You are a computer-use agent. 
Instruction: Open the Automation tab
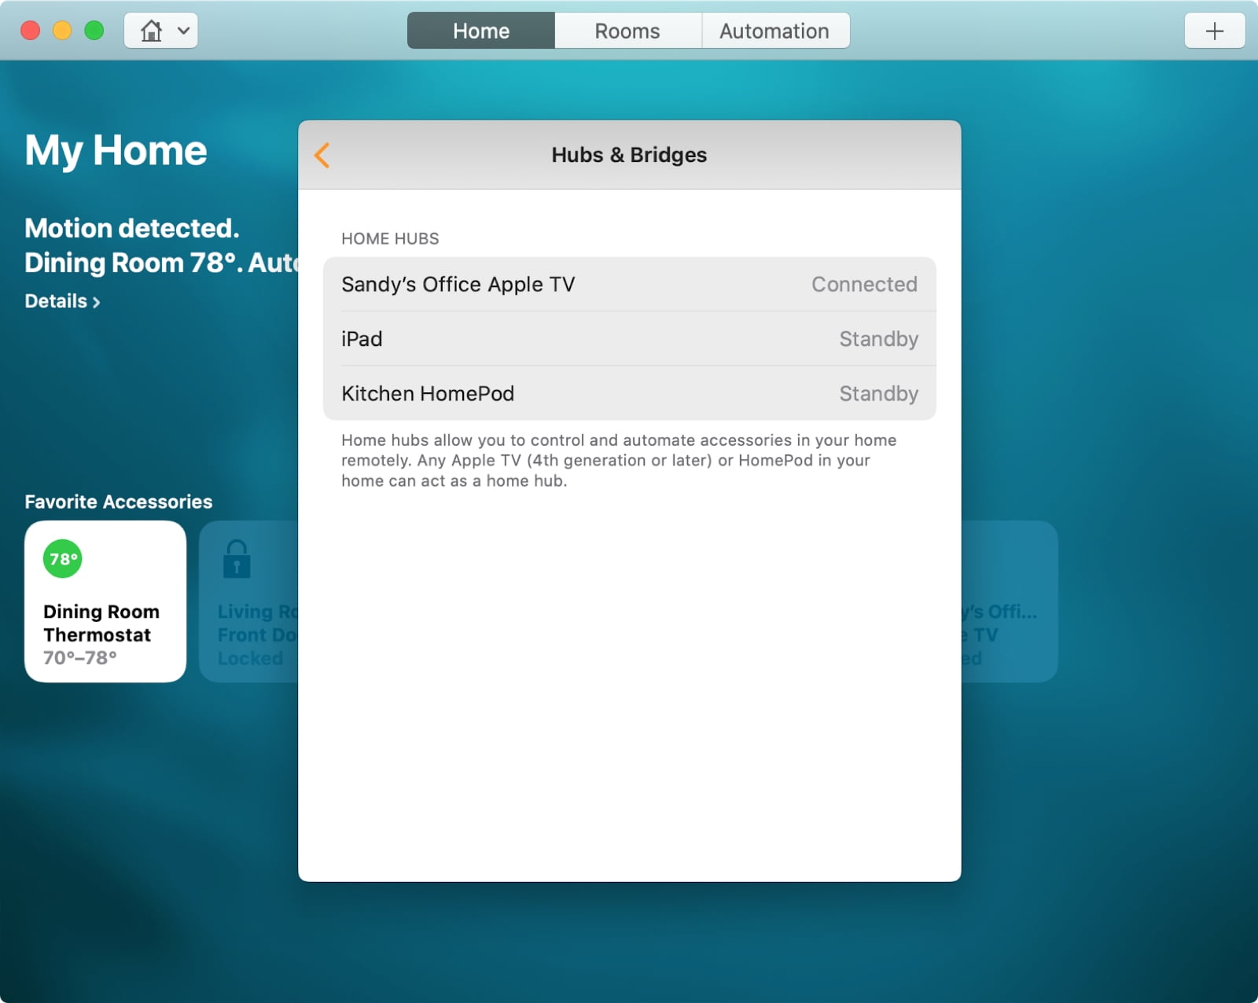pyautogui.click(x=774, y=31)
